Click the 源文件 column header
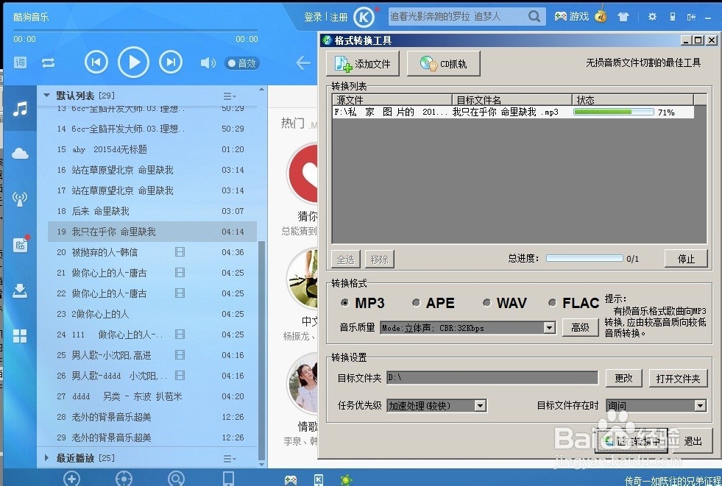Image resolution: width=722 pixels, height=486 pixels. (x=392, y=100)
